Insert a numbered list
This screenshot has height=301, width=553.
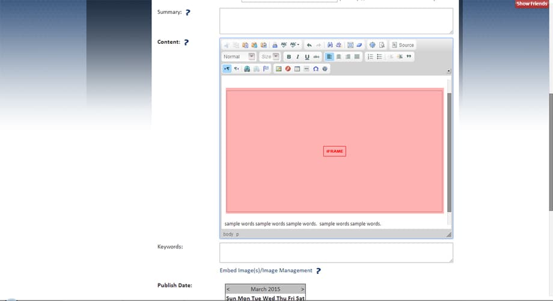370,56
